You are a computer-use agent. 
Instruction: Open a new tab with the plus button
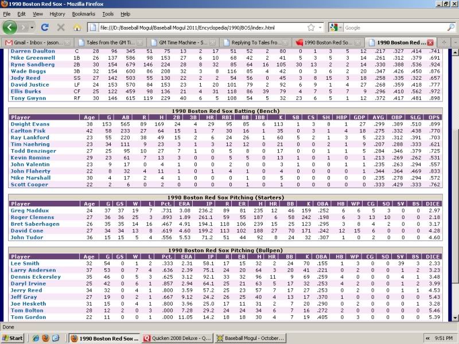[x=444, y=42]
